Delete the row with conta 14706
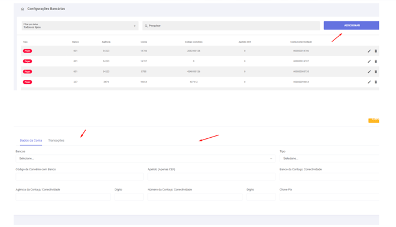 pyautogui.click(x=375, y=51)
